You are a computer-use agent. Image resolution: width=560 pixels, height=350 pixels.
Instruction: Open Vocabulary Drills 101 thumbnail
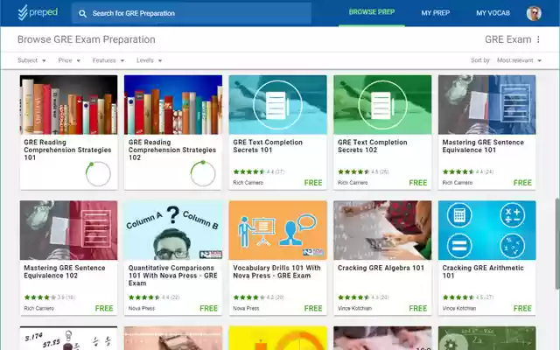coord(278,230)
